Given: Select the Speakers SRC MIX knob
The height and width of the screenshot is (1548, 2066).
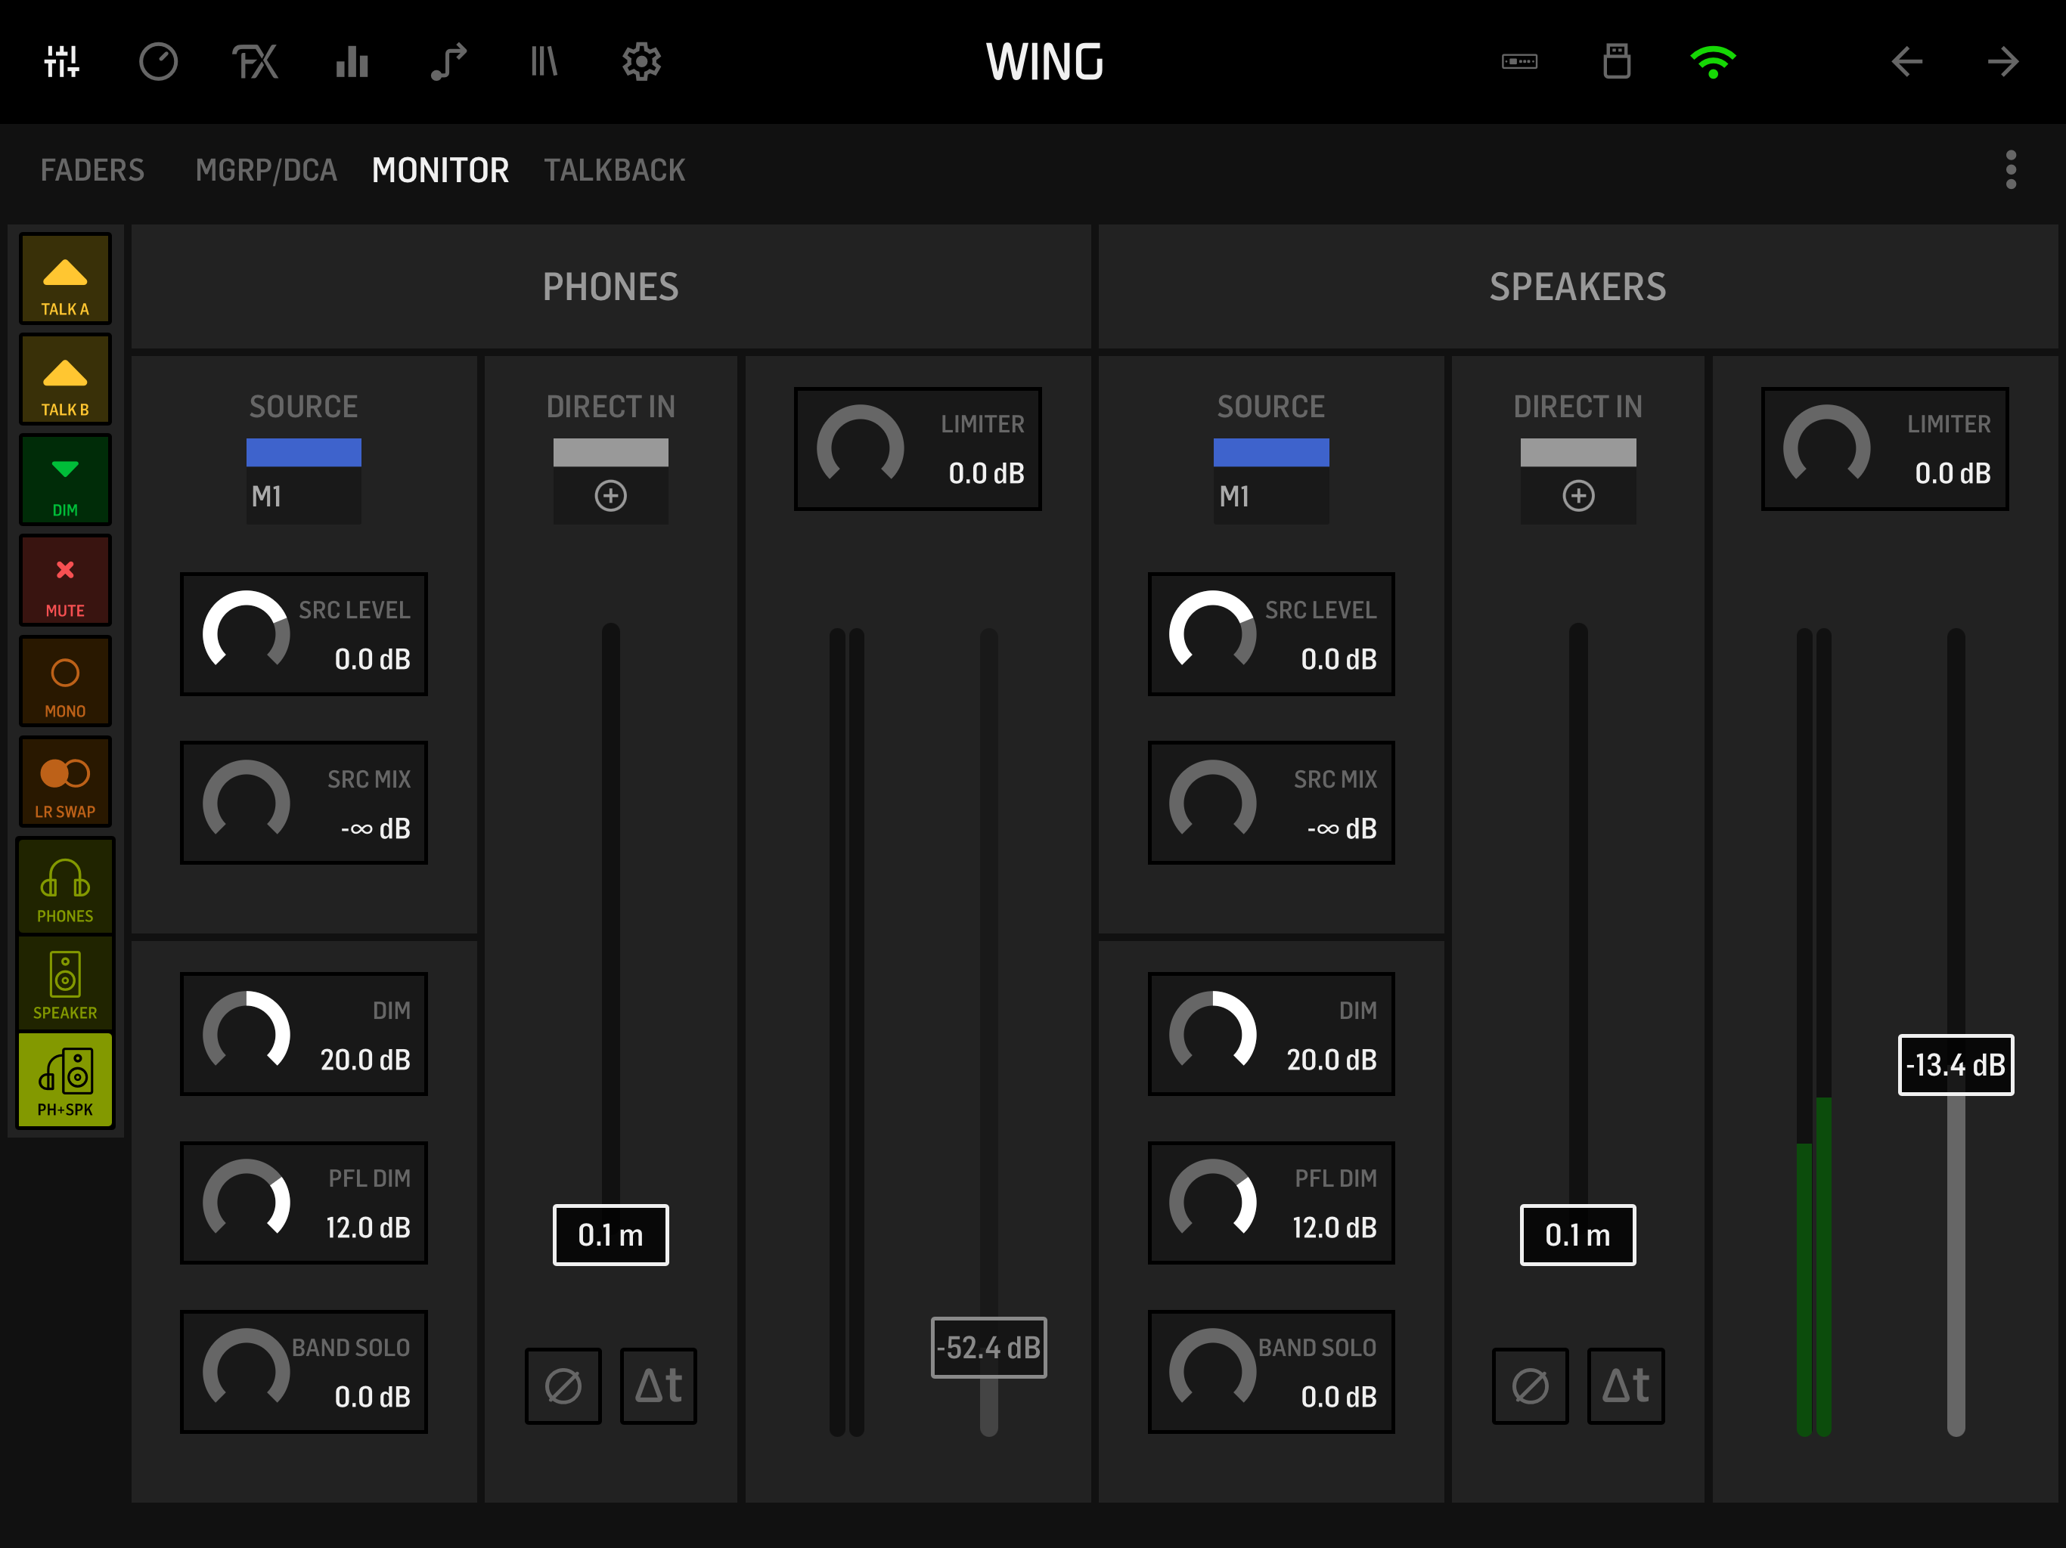Looking at the screenshot, I should click(1271, 803).
